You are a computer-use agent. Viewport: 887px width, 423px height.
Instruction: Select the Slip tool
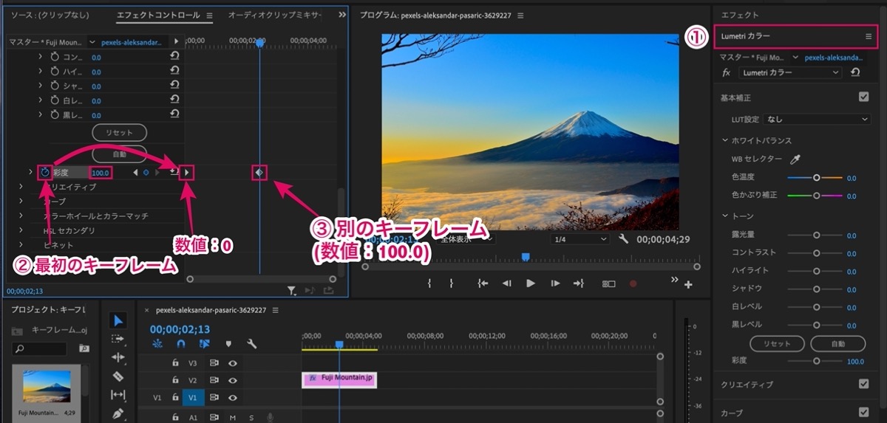(118, 394)
